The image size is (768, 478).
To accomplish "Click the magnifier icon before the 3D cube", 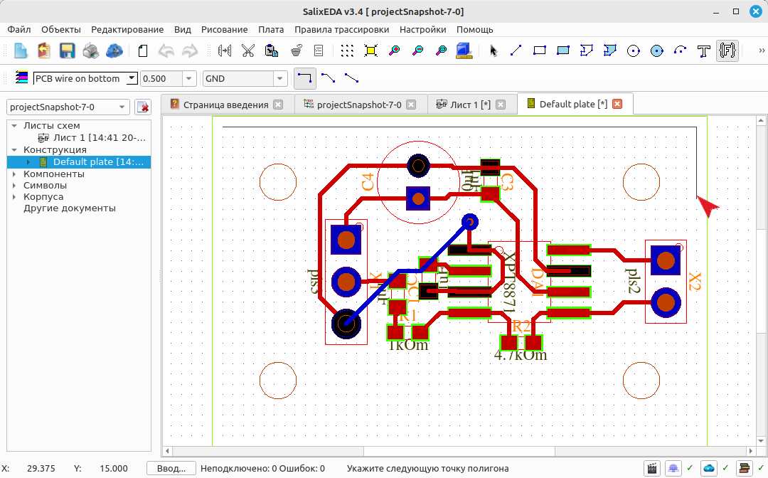I will [x=442, y=51].
